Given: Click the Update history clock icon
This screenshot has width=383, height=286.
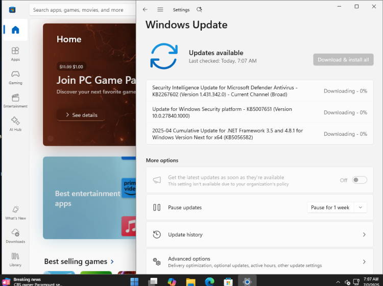Looking at the screenshot, I should [157, 234].
